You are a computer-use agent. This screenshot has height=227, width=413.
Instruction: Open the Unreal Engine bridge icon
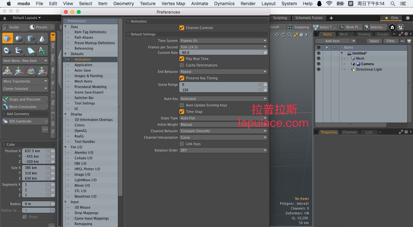pyautogui.click(x=401, y=27)
